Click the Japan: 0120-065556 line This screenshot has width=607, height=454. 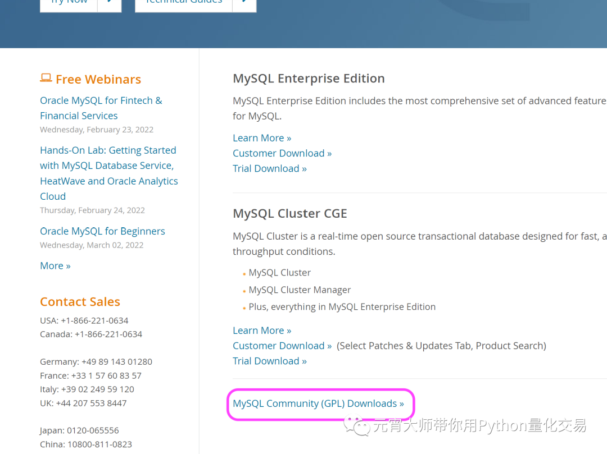click(x=79, y=431)
